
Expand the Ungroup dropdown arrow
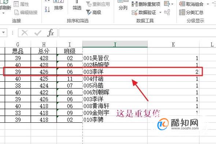(208, 4)
